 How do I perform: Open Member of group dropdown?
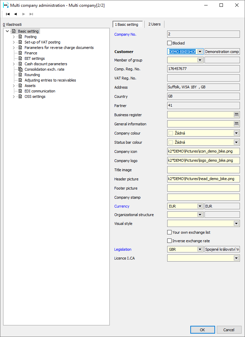(x=200, y=60)
